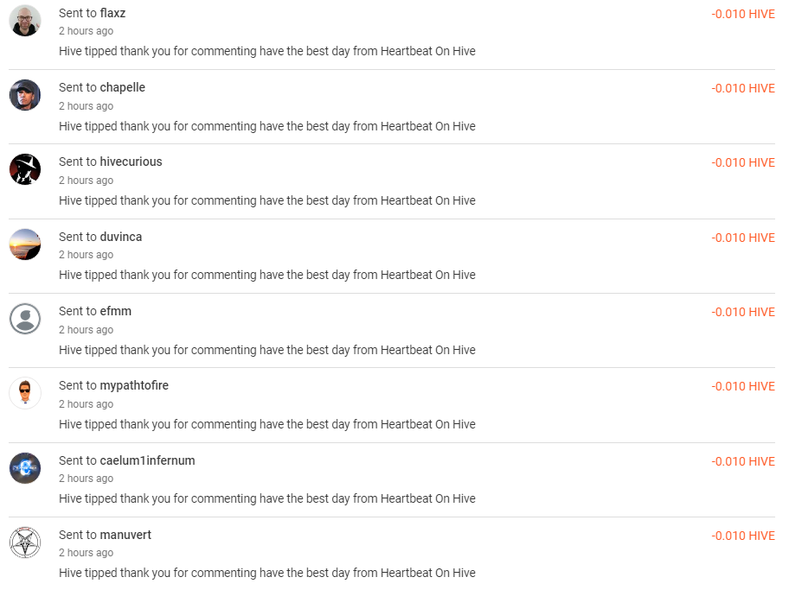Open duvinca's sunset avatar
This screenshot has width=789, height=590.
(x=24, y=244)
